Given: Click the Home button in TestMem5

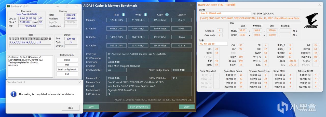Looking at the screenshot, I should click(x=67, y=60).
